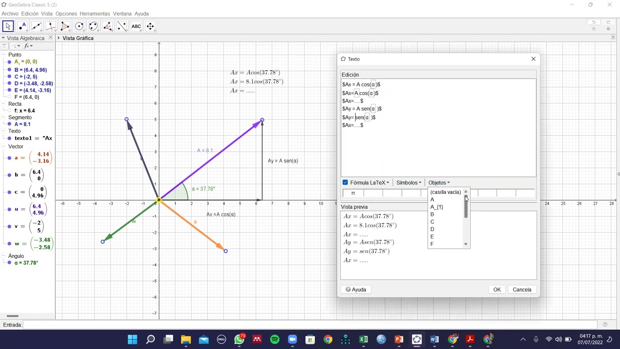Toggle visibility of vector w
620x349 pixels.
(9, 243)
